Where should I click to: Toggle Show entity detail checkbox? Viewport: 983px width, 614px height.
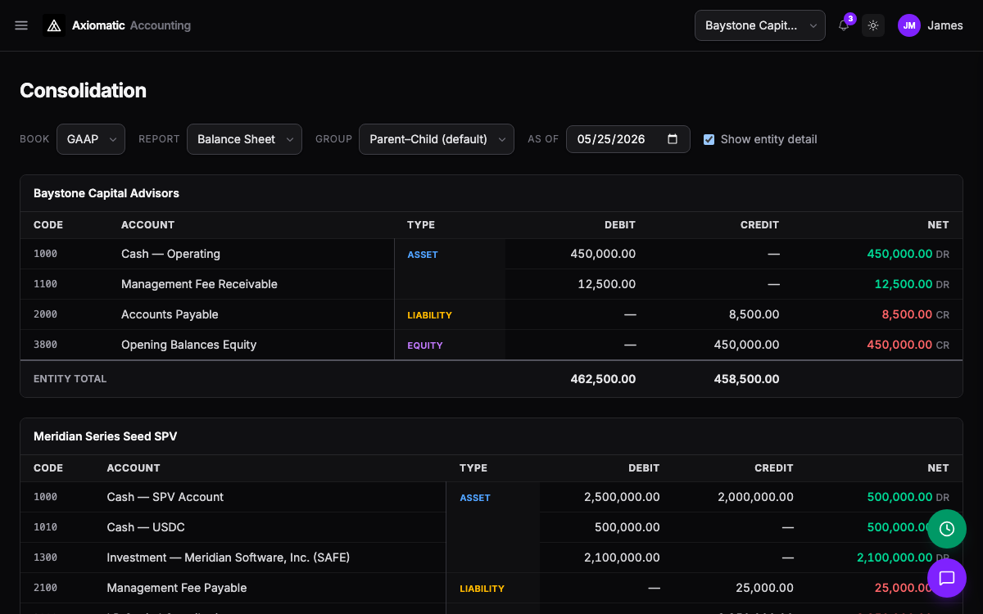pyautogui.click(x=709, y=139)
